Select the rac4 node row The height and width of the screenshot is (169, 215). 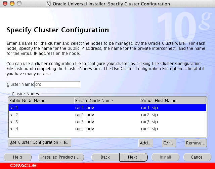pyautogui.click(x=40, y=129)
